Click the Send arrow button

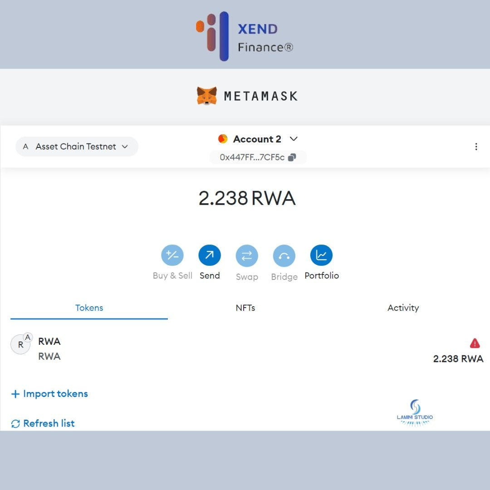pyautogui.click(x=209, y=255)
